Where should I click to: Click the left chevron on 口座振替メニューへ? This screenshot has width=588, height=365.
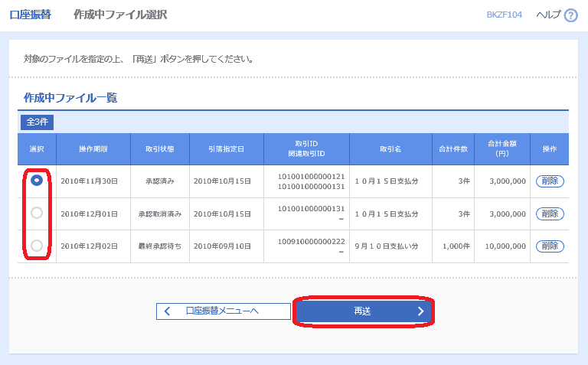(167, 311)
